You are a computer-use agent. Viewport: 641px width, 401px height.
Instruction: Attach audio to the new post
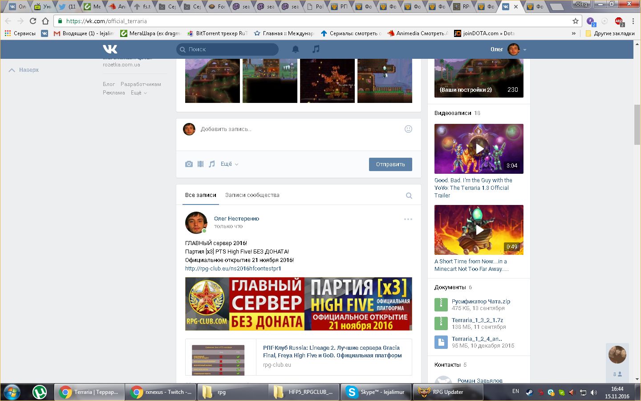[x=212, y=164]
